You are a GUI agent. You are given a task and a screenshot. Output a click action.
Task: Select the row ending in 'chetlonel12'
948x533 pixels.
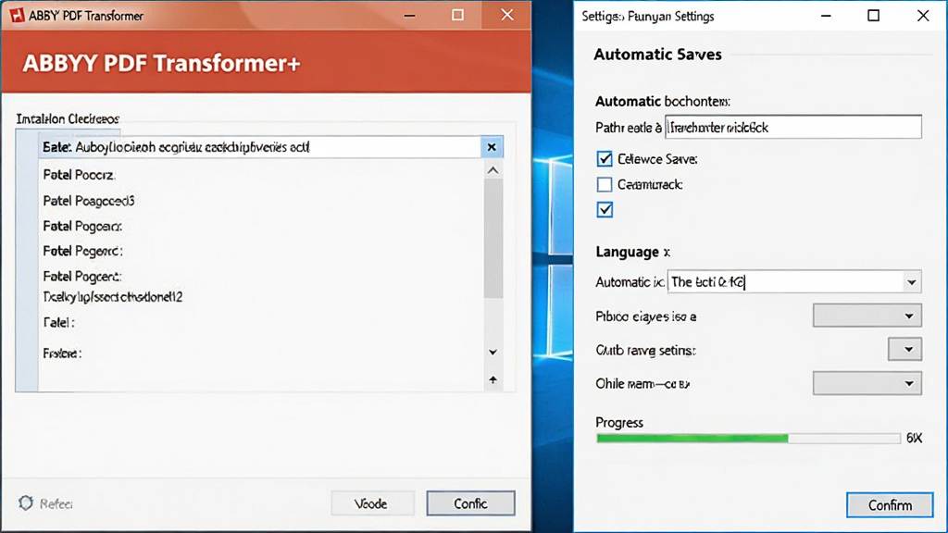pos(261,297)
